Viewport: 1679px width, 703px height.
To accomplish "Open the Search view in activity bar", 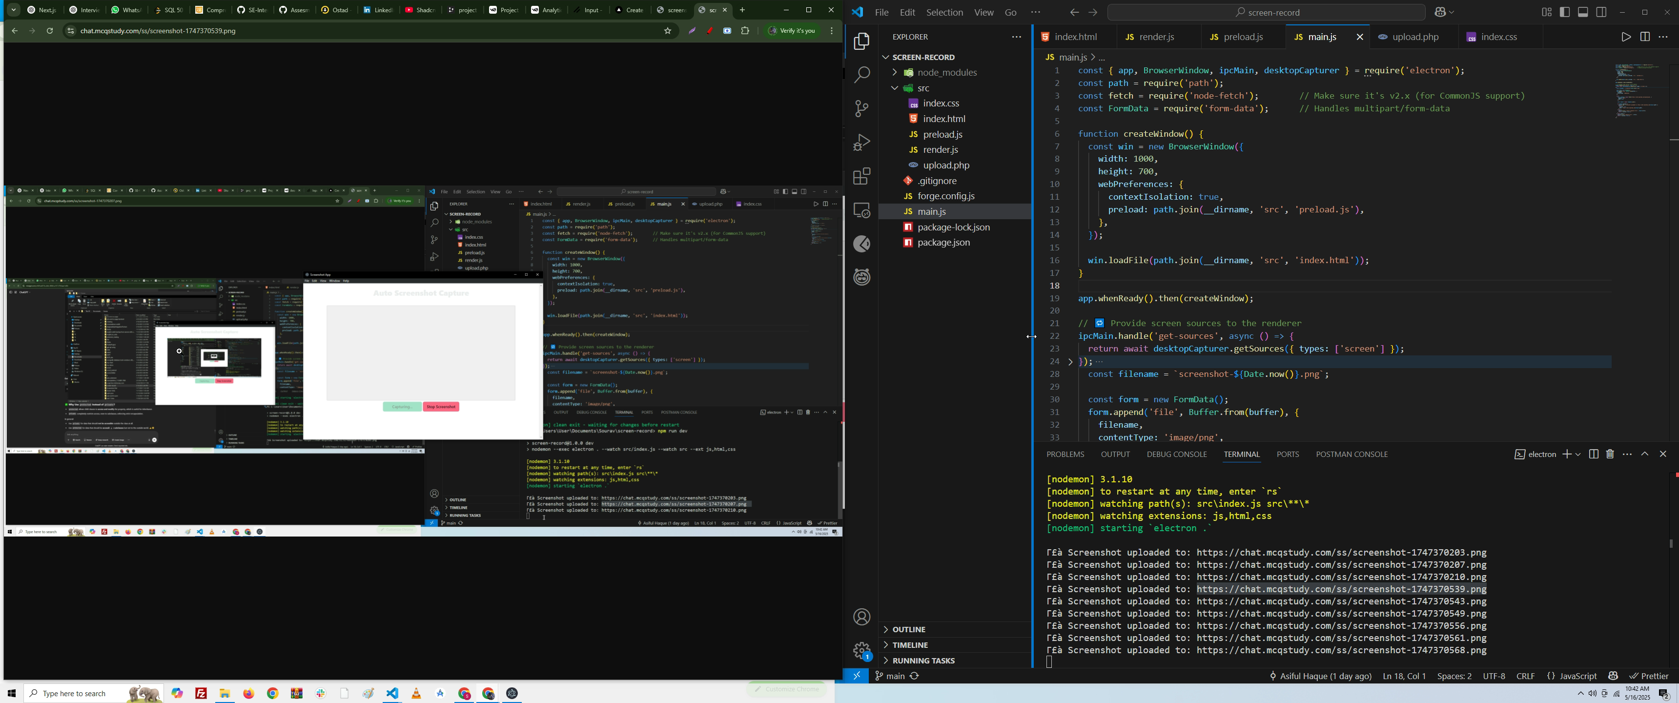I will point(861,75).
